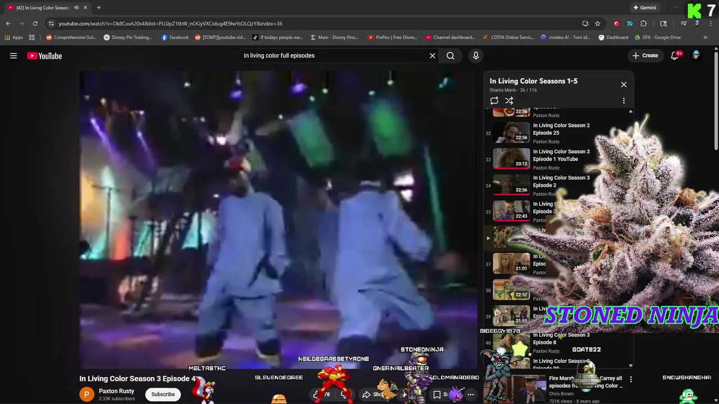719x404 pixels.
Task: Select the playlist item with 22:43 duration
Action: [x=511, y=212]
